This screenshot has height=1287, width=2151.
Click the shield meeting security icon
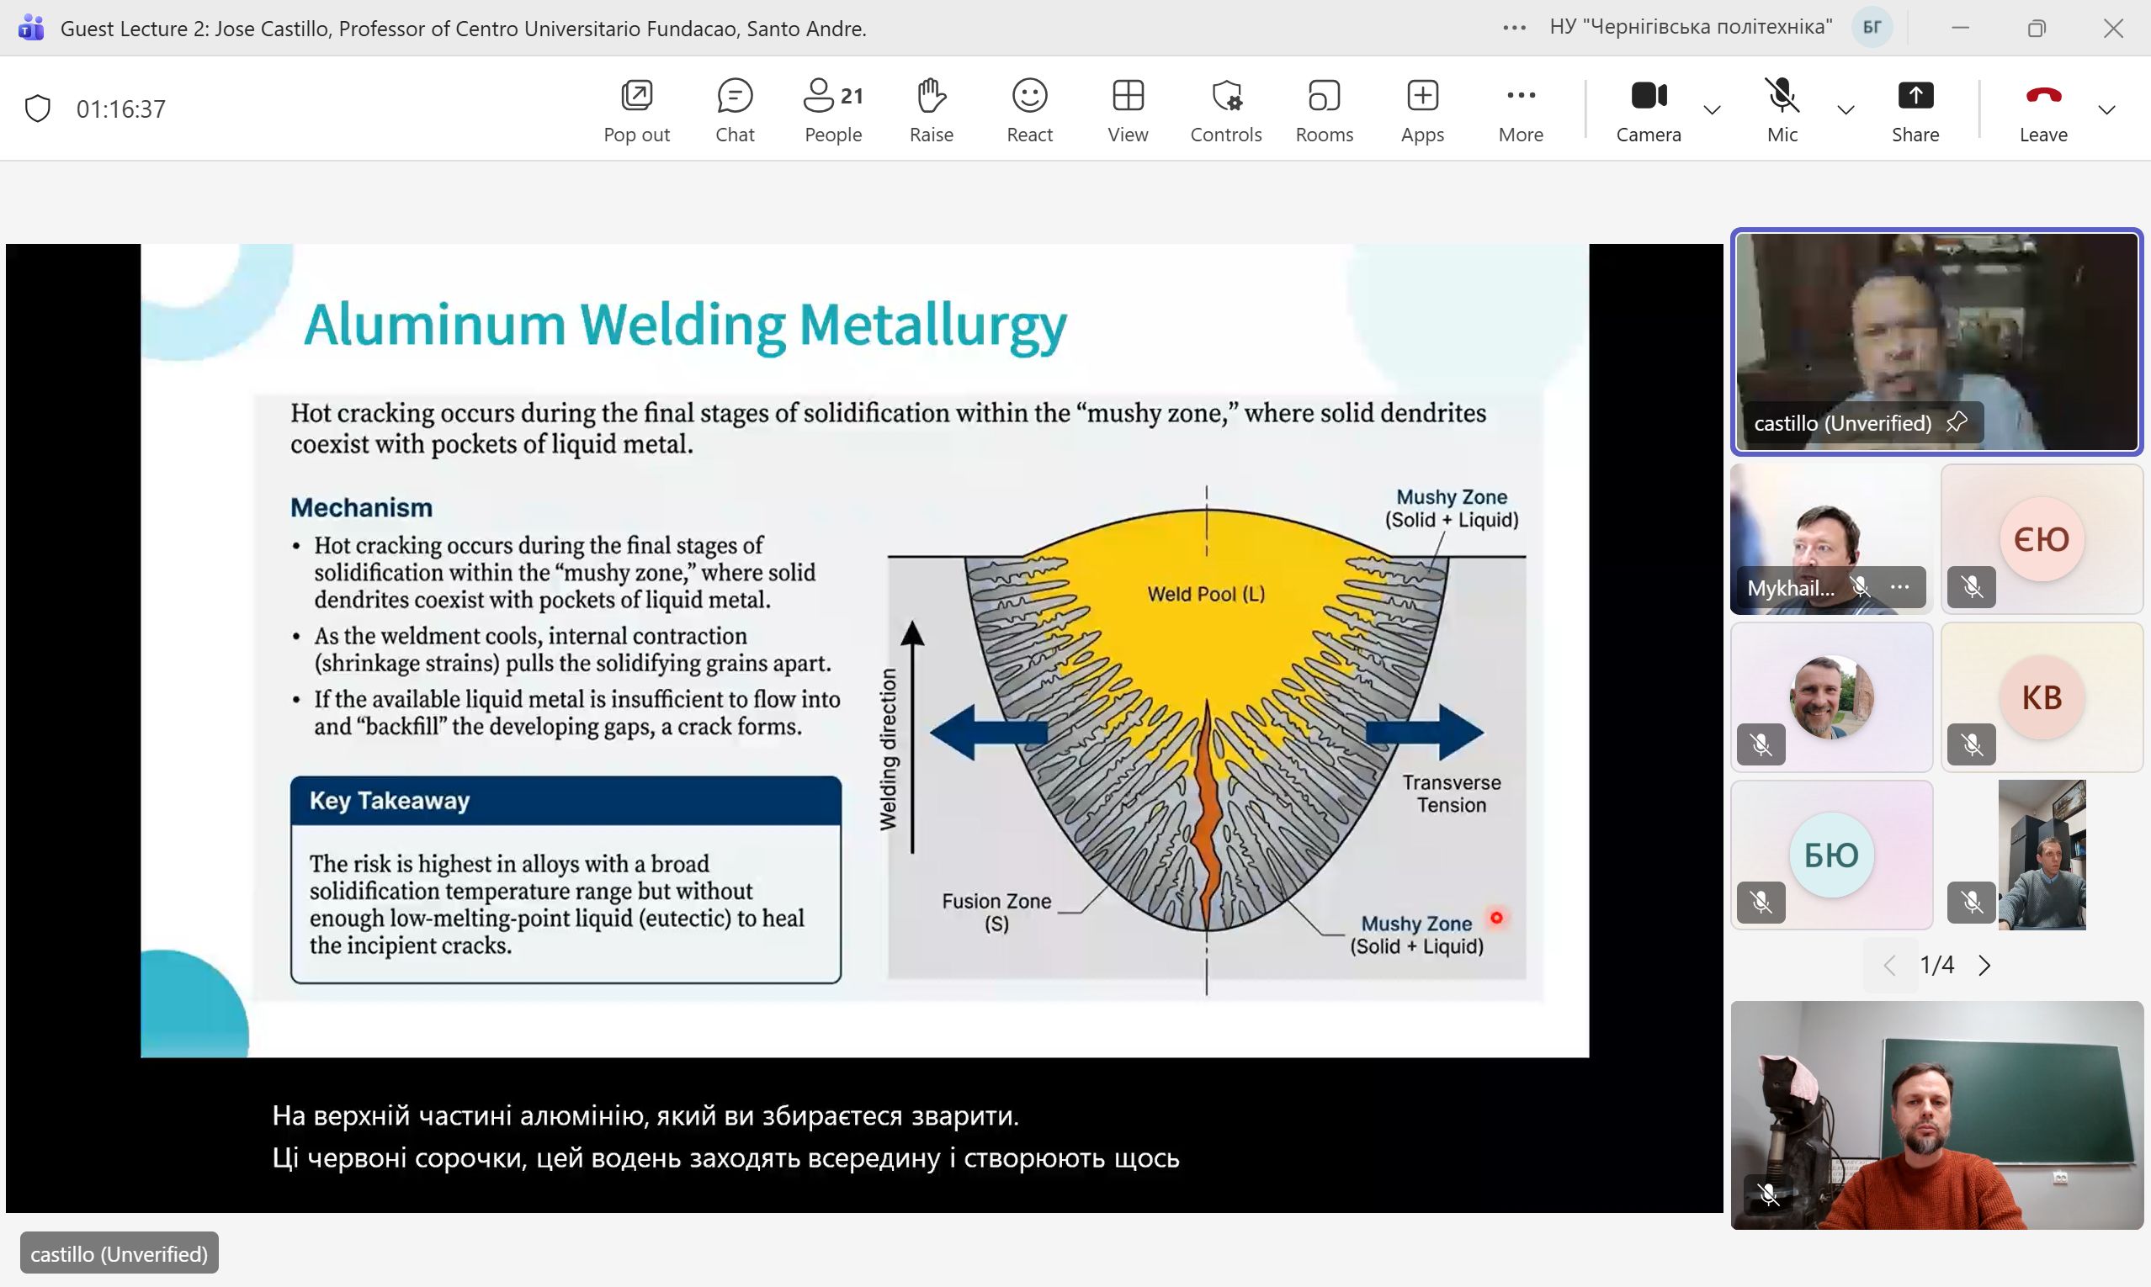(37, 109)
